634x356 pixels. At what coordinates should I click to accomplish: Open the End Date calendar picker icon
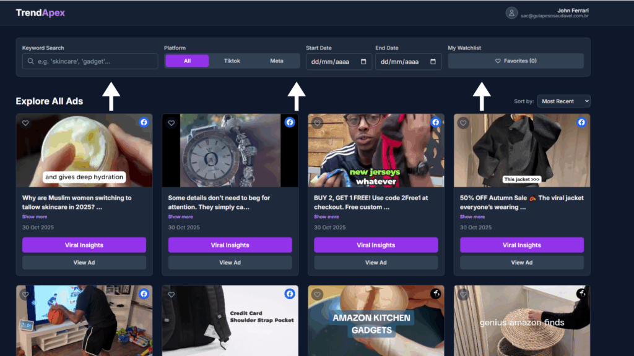[x=433, y=62]
